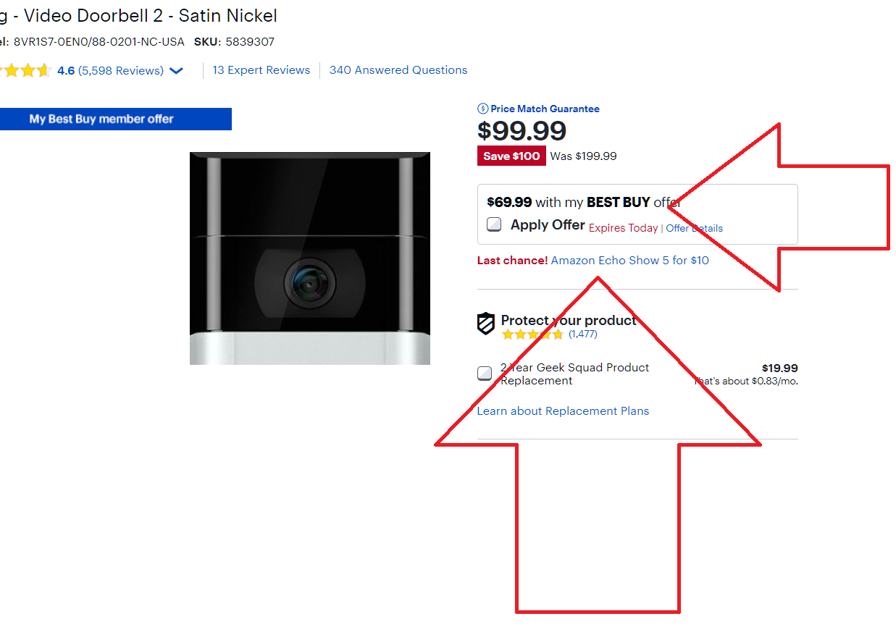Open the 5,598 Reviews link
This screenshot has width=896, height=632.
121,71
